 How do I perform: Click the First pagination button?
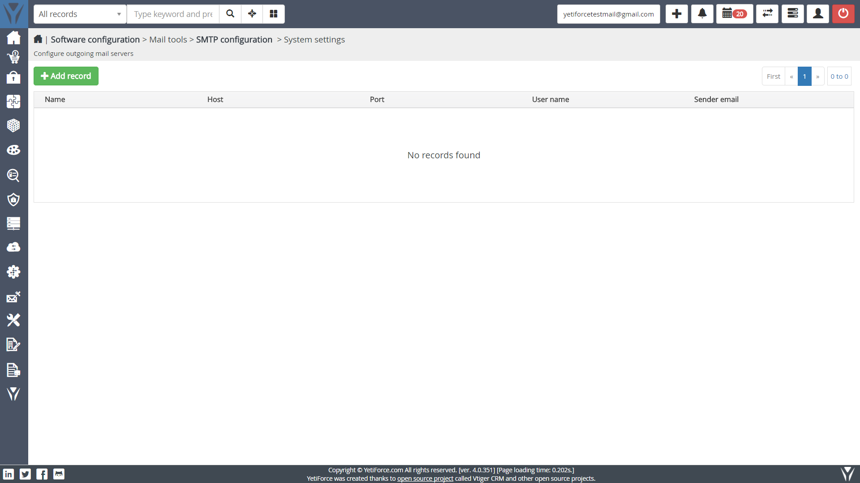(x=773, y=76)
